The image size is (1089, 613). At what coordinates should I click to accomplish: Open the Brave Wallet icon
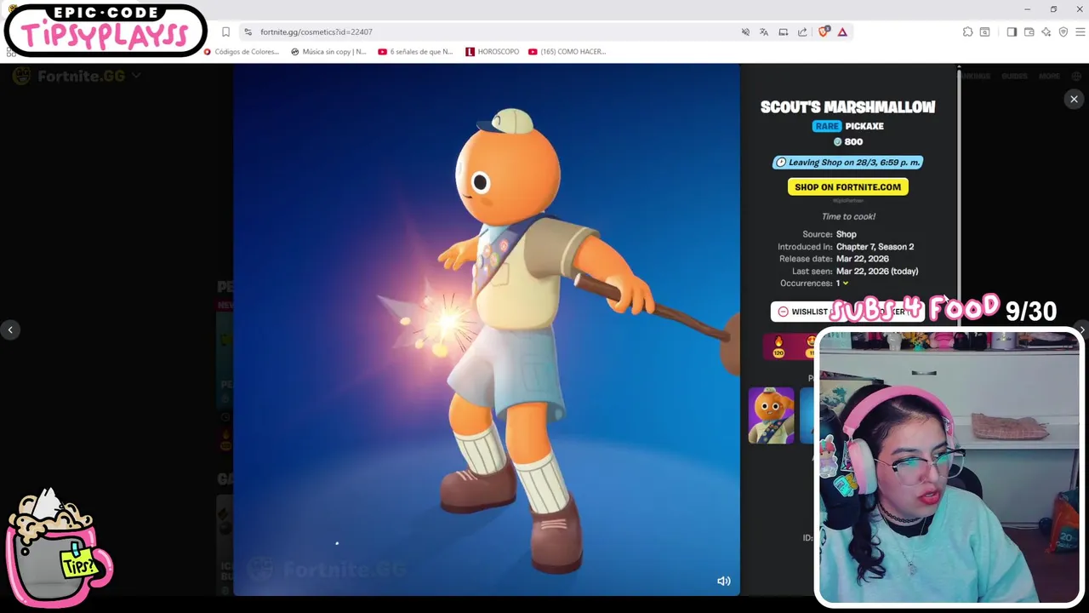(1029, 32)
